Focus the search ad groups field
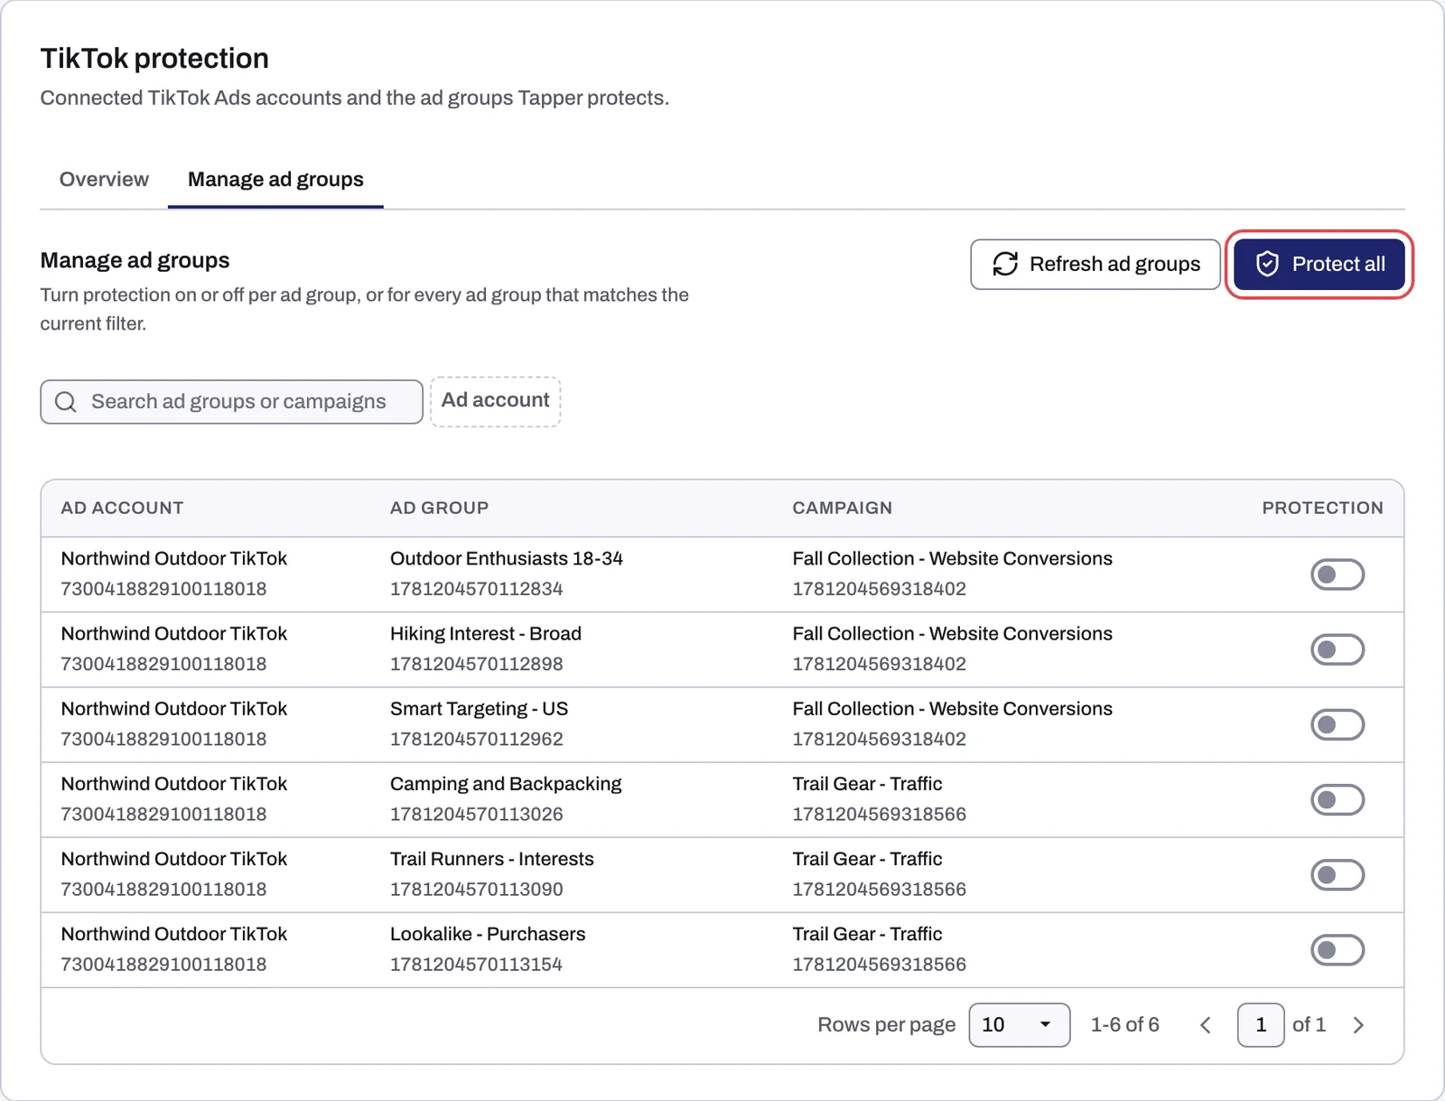 (x=231, y=402)
